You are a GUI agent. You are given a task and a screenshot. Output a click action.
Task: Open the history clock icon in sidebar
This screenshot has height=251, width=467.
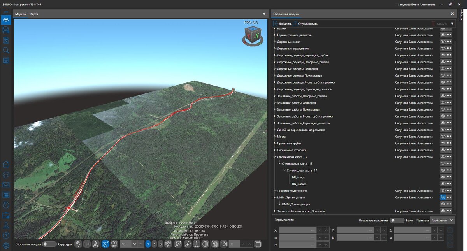click(6, 205)
